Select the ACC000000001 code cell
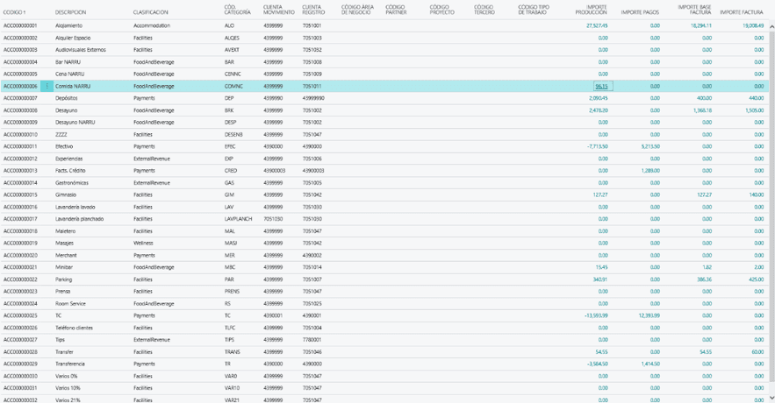This screenshot has height=403, width=775. (21, 26)
